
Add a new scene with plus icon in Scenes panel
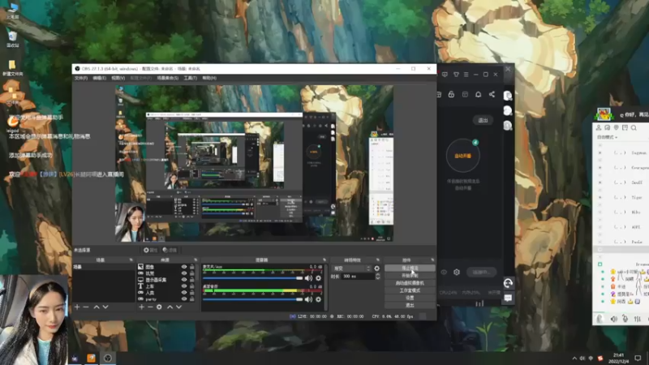pyautogui.click(x=77, y=307)
